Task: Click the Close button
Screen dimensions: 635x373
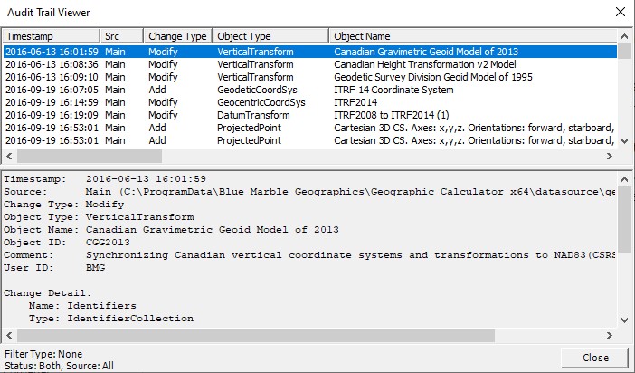Action: pos(595,358)
